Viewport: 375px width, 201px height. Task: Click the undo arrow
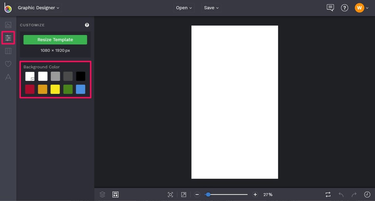pos(341,195)
